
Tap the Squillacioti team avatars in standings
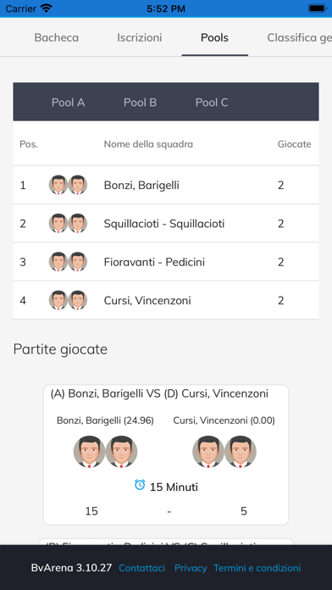(68, 224)
